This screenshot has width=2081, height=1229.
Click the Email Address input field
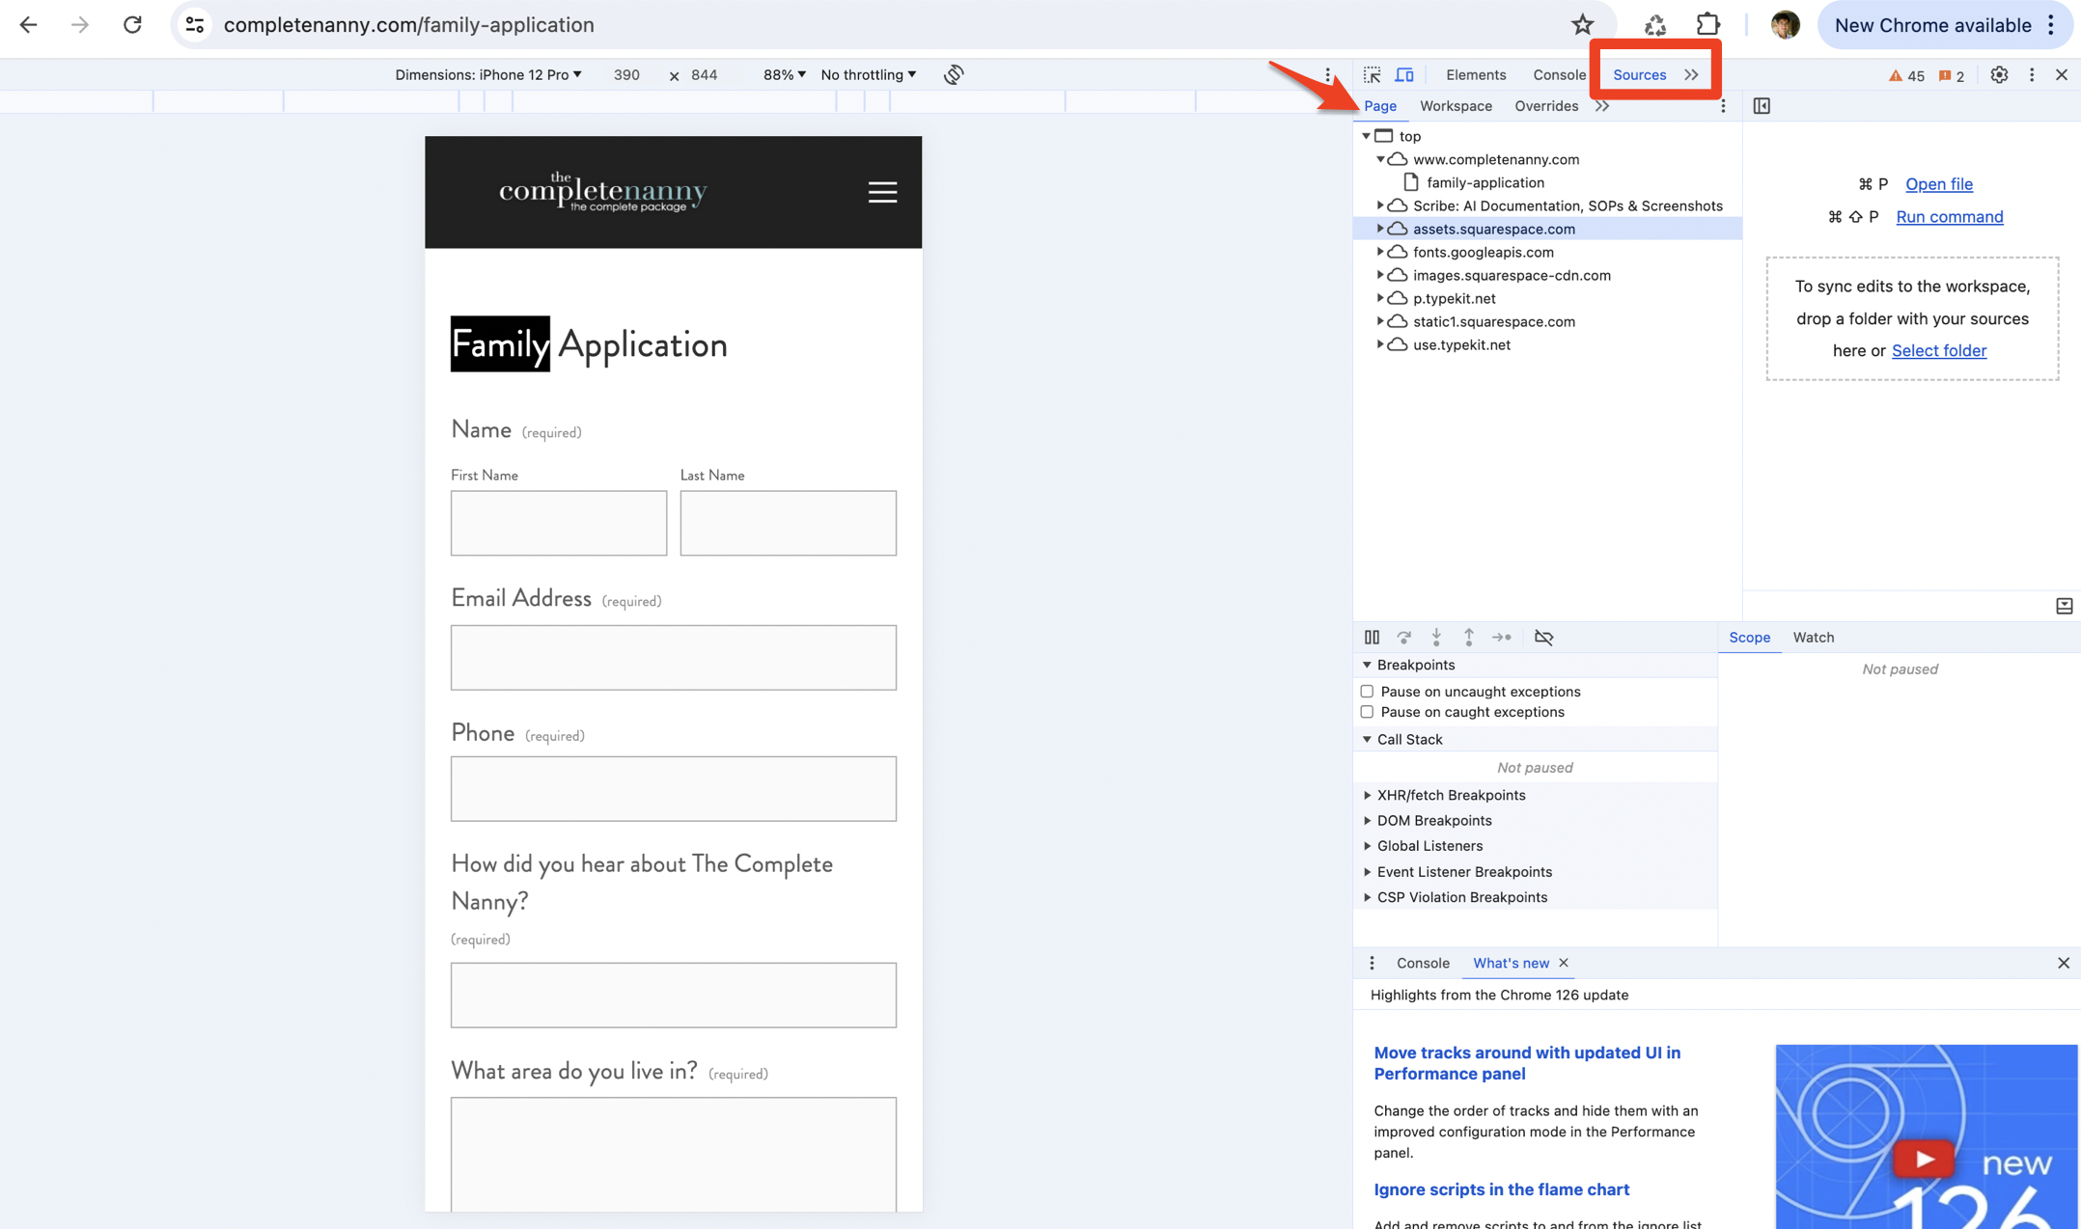673,657
